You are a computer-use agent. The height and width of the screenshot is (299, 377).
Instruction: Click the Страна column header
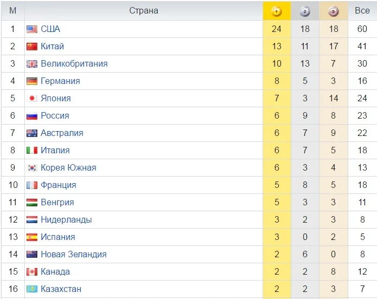[144, 11]
